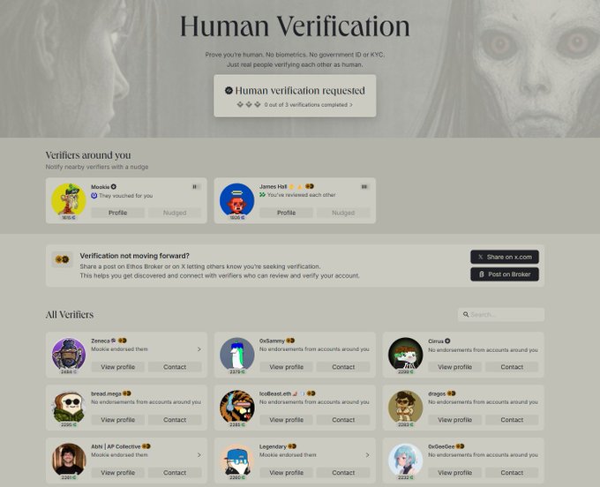Click the badge icon next to 0xSammy
Image resolution: width=600 pixels, height=487 pixels.
coord(290,341)
